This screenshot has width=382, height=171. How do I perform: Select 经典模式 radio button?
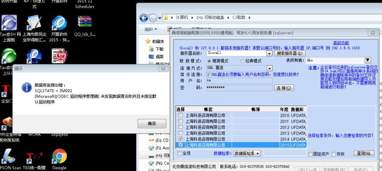point(242,61)
